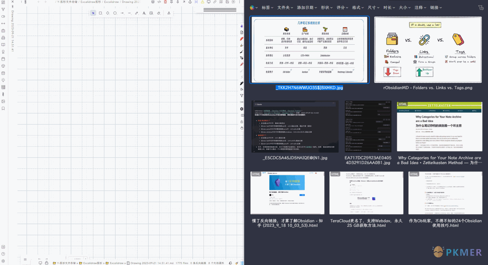
Task: Click the pin icon in header
Action: coord(171,2)
